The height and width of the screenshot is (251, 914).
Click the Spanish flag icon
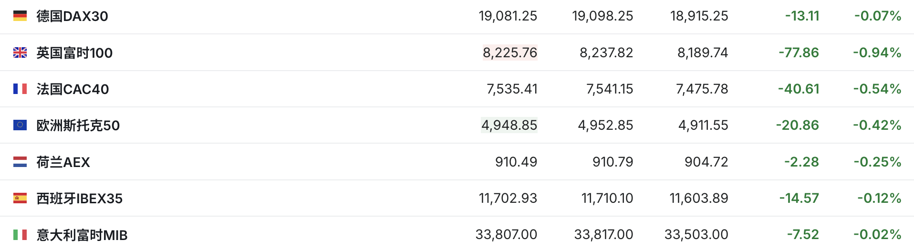point(20,198)
